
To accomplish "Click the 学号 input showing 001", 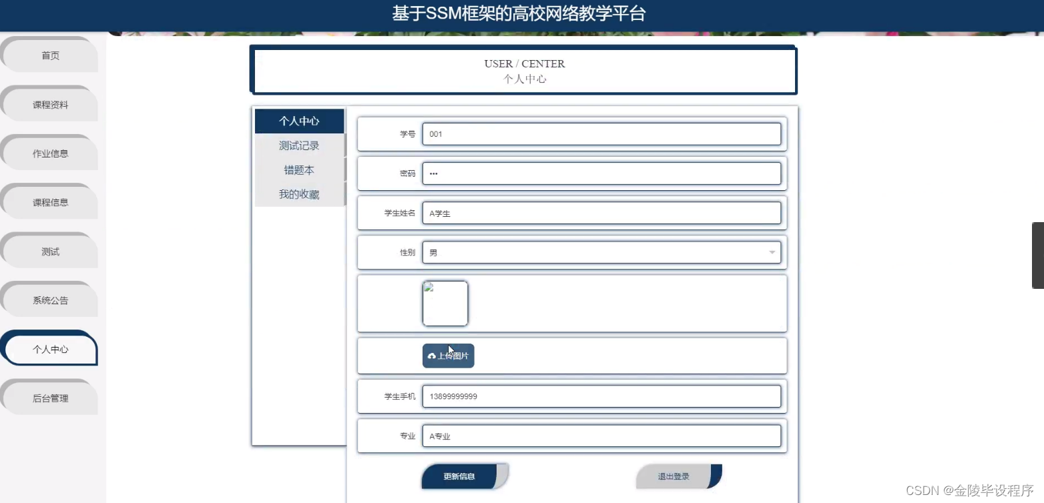I will click(601, 133).
